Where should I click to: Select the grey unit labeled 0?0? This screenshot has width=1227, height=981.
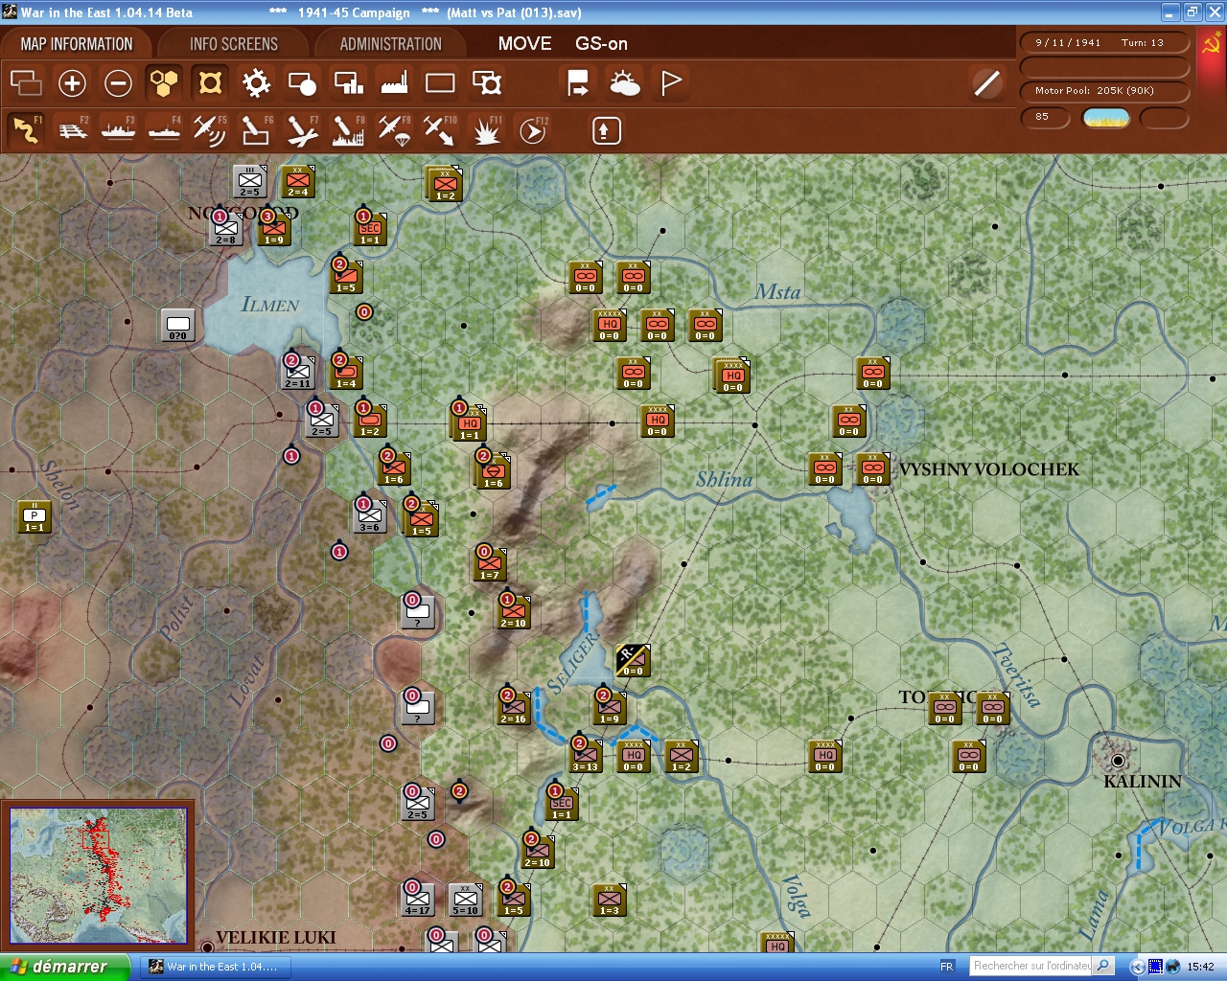pyautogui.click(x=178, y=325)
